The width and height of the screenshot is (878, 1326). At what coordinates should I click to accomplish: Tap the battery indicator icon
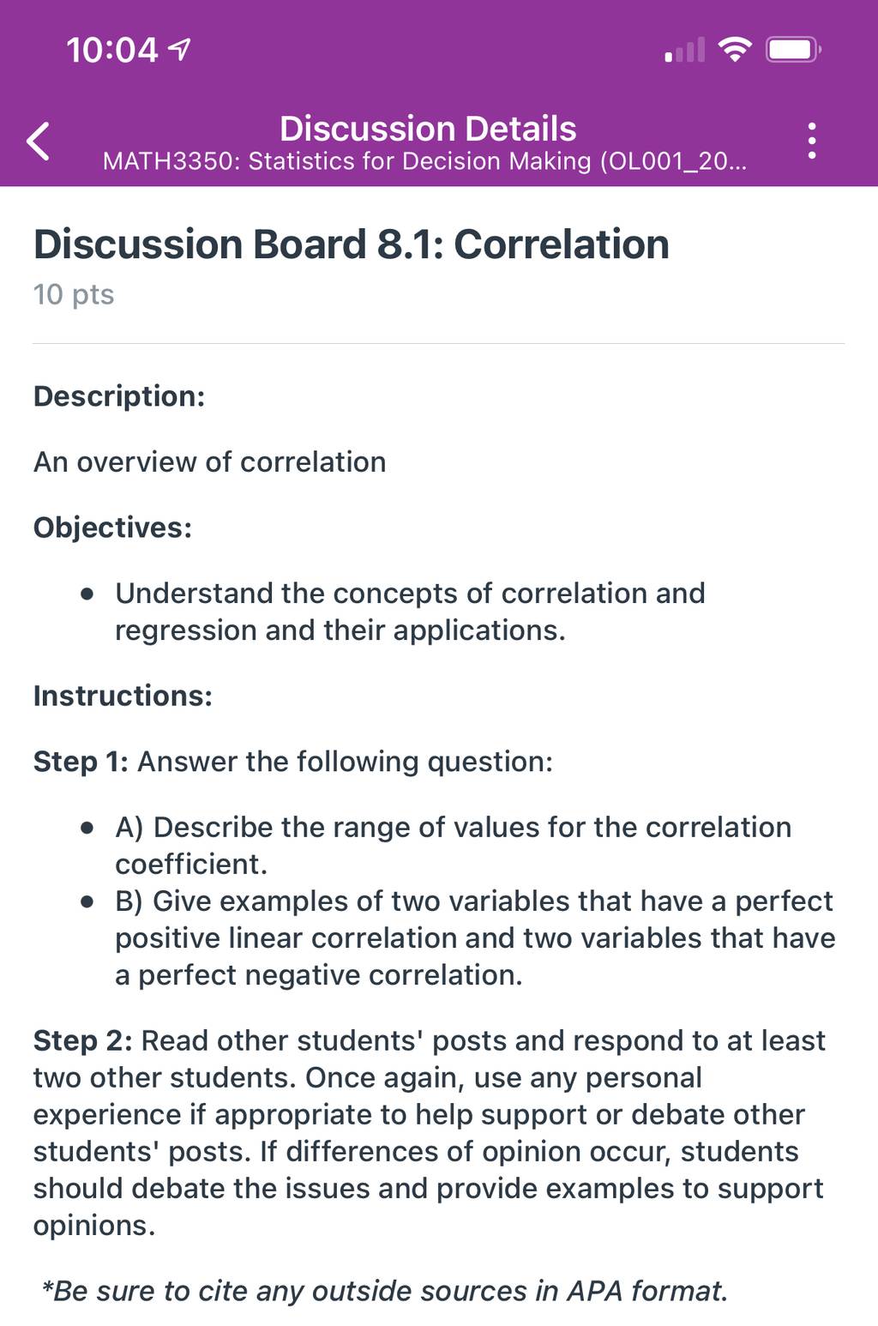point(793,50)
